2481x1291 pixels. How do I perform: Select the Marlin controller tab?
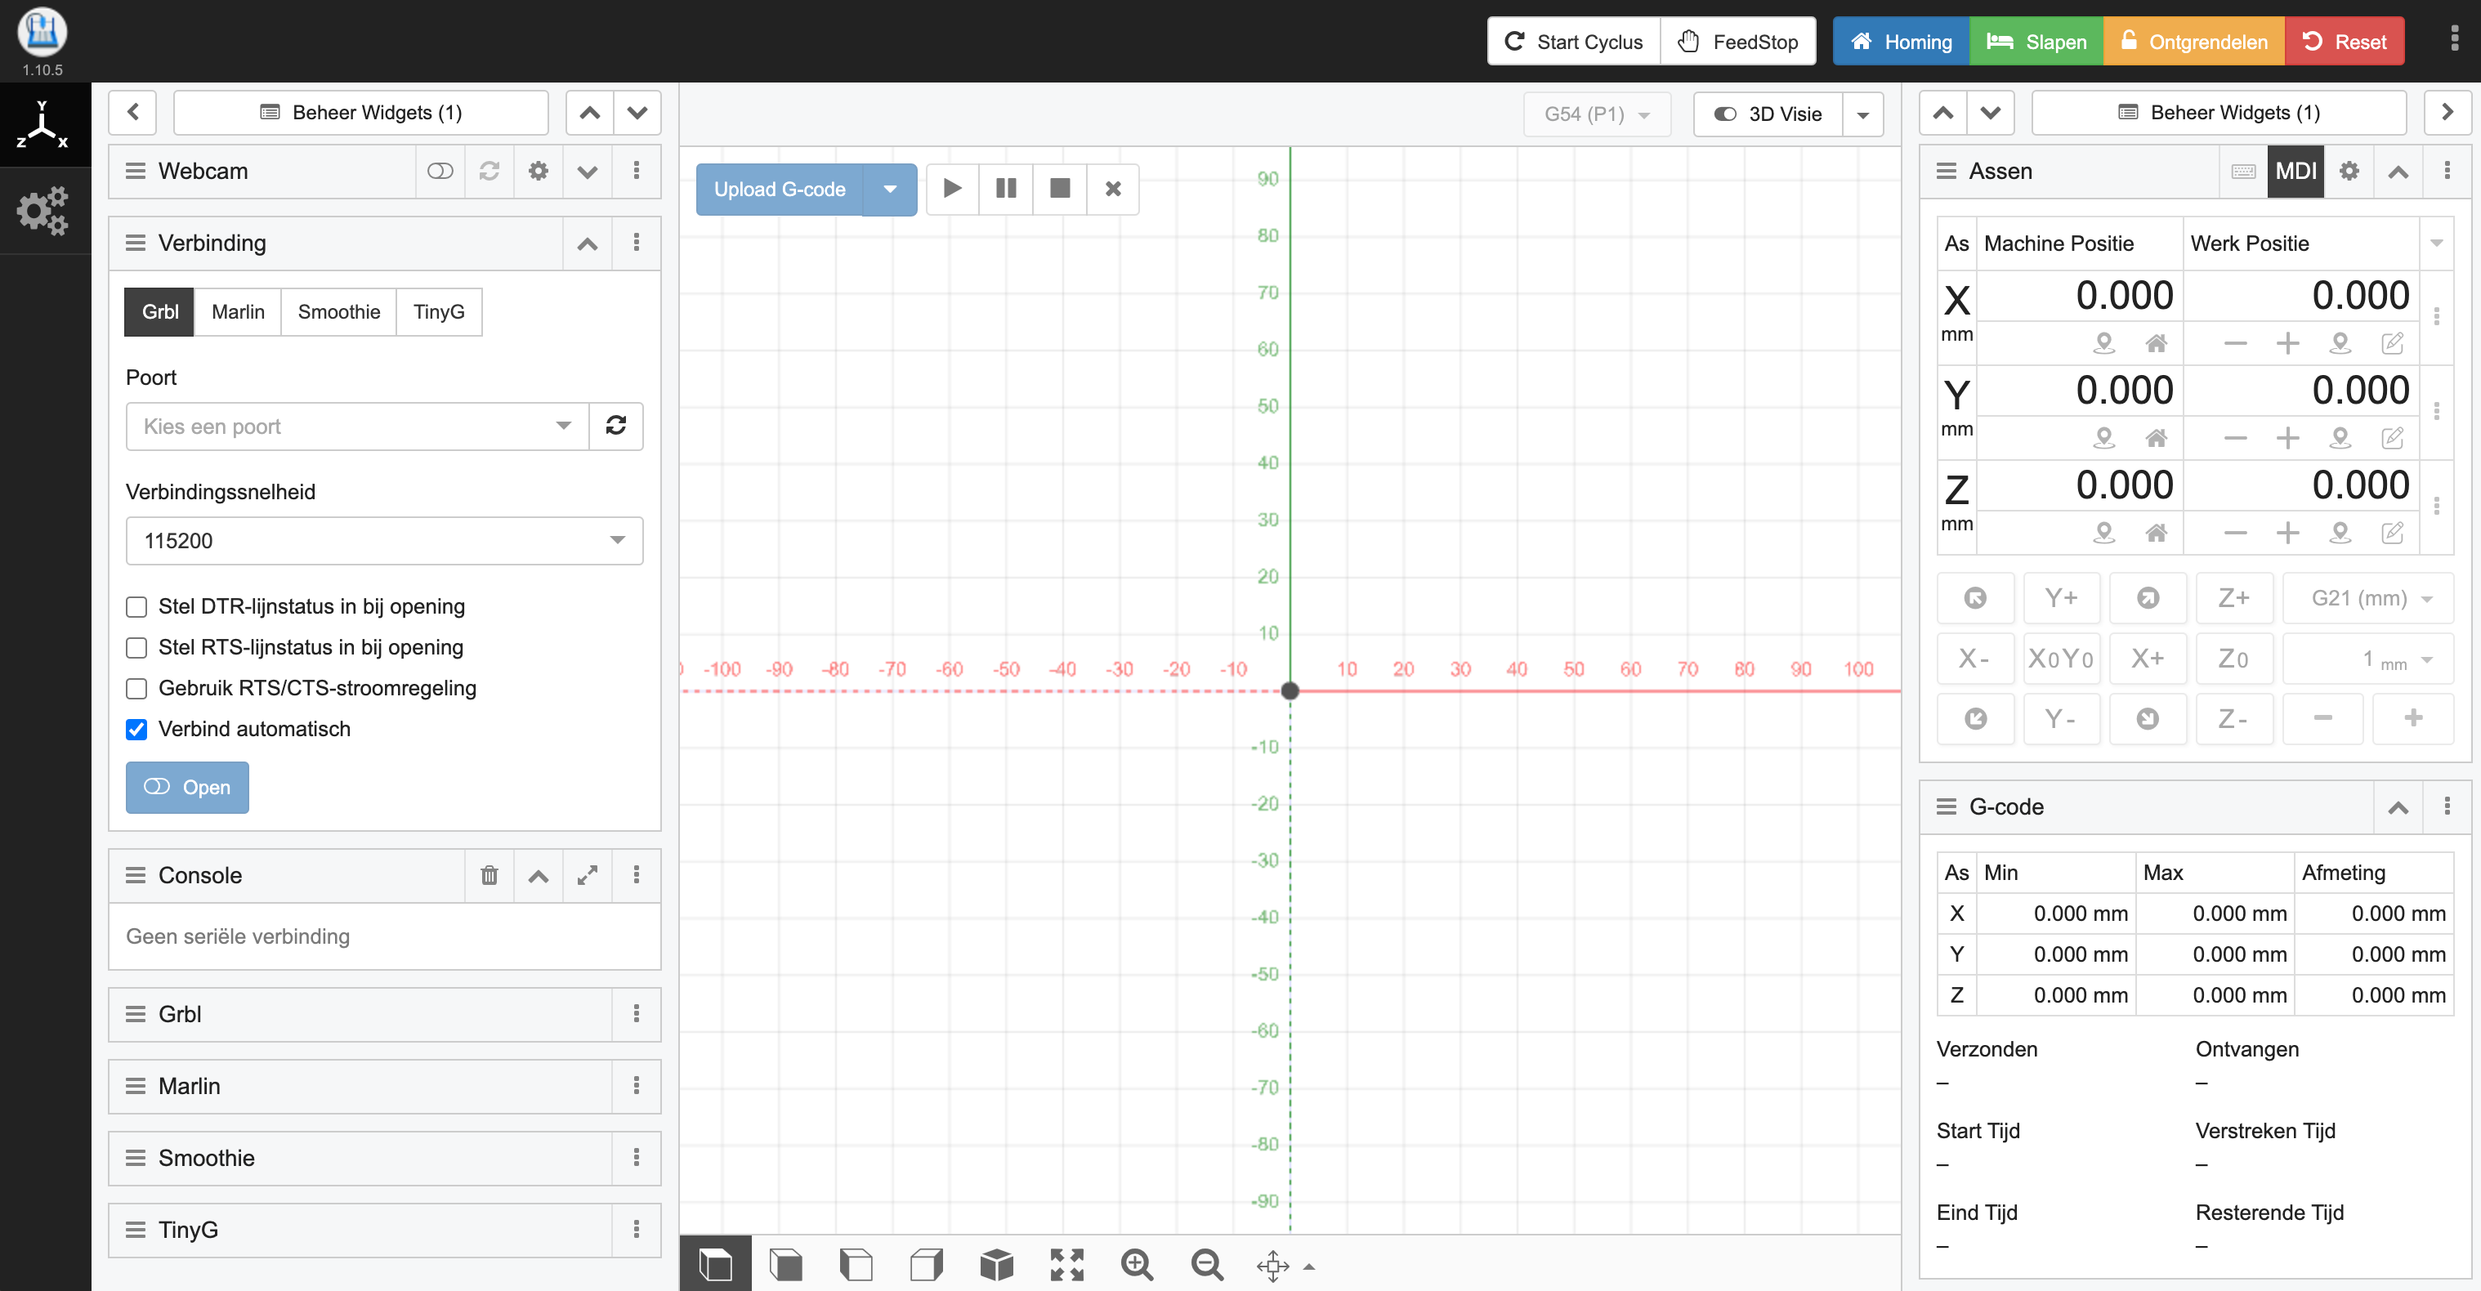(x=238, y=311)
